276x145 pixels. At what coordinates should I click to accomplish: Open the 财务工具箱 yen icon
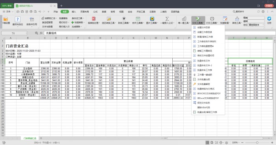pyautogui.click(x=124, y=19)
